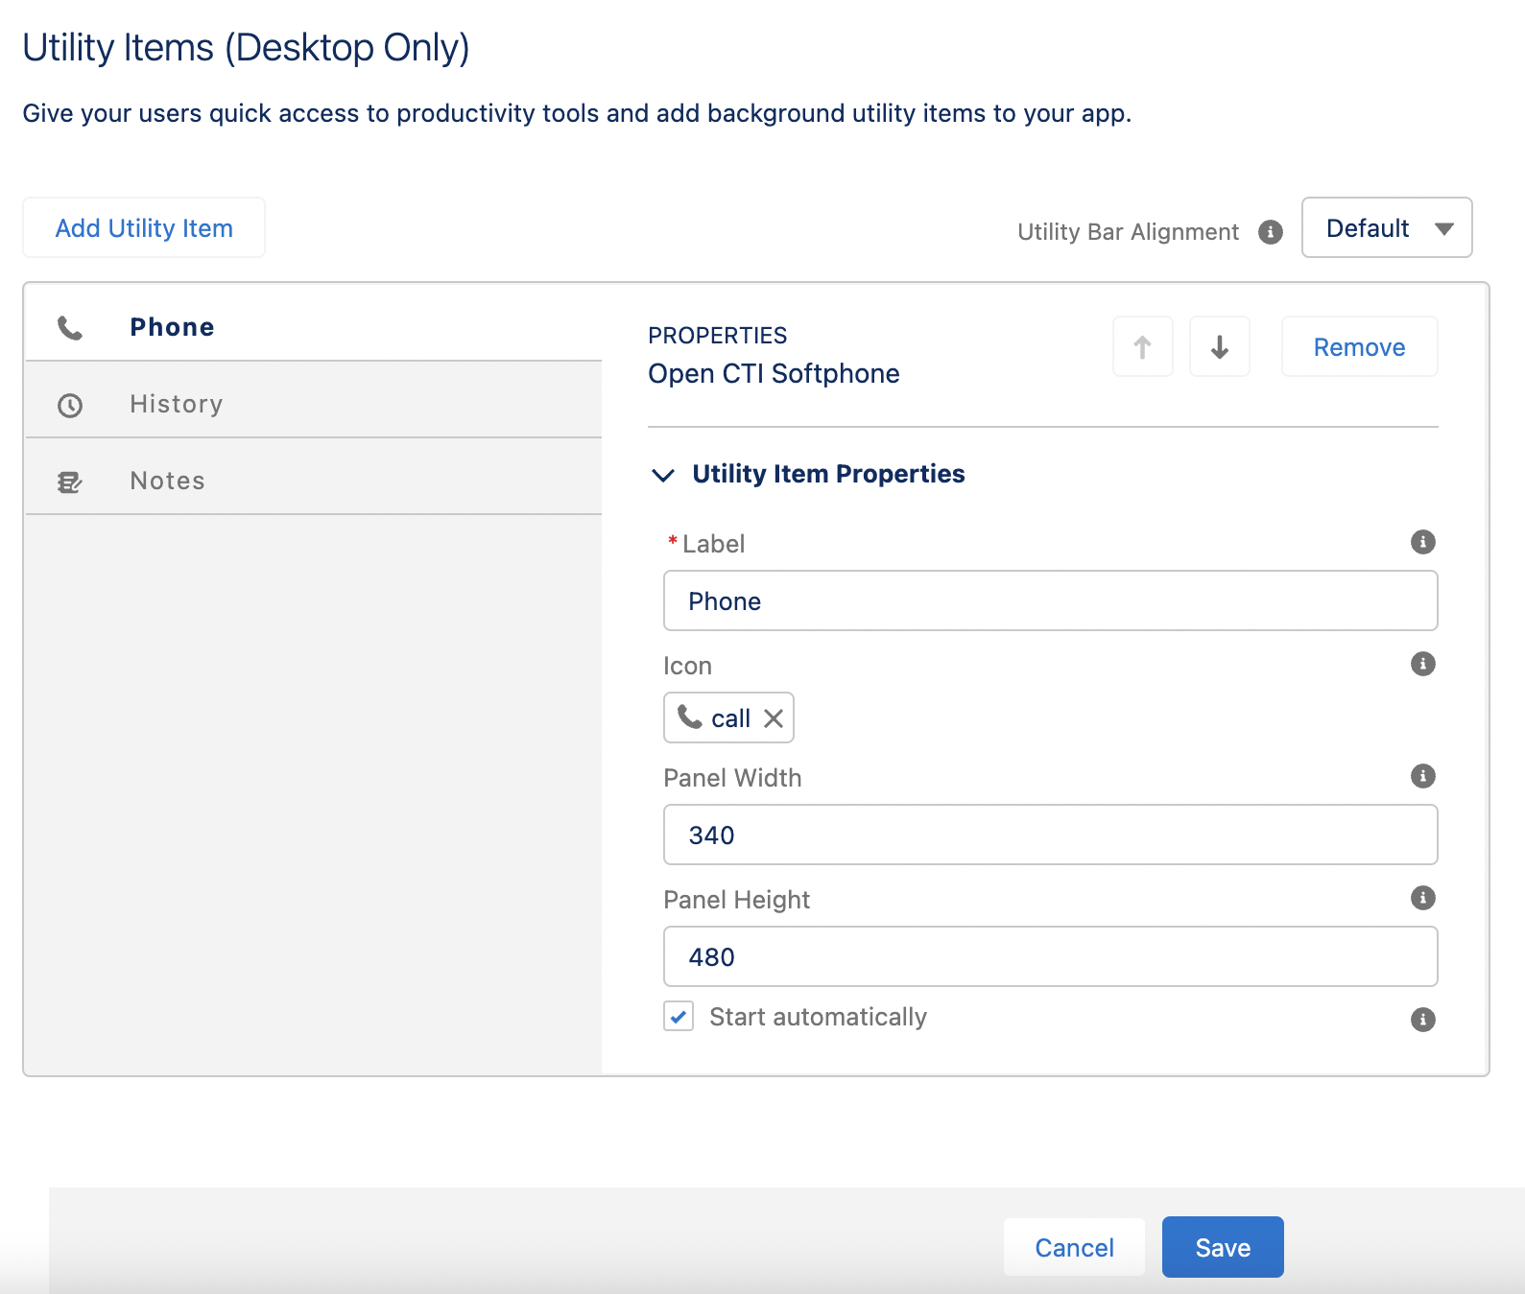Click the move up arrow icon

pyautogui.click(x=1142, y=346)
